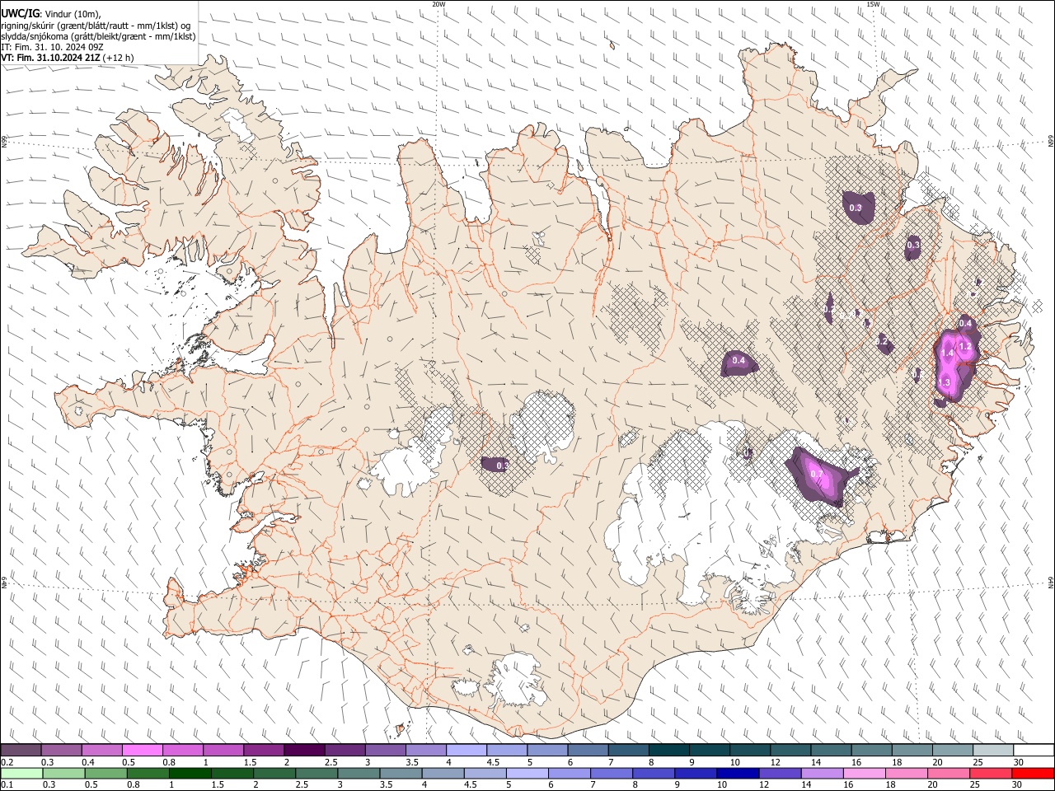Pick the darkest purple 2 swatch in the purple legend row
Screen dimensions: 1055x791
point(304,751)
